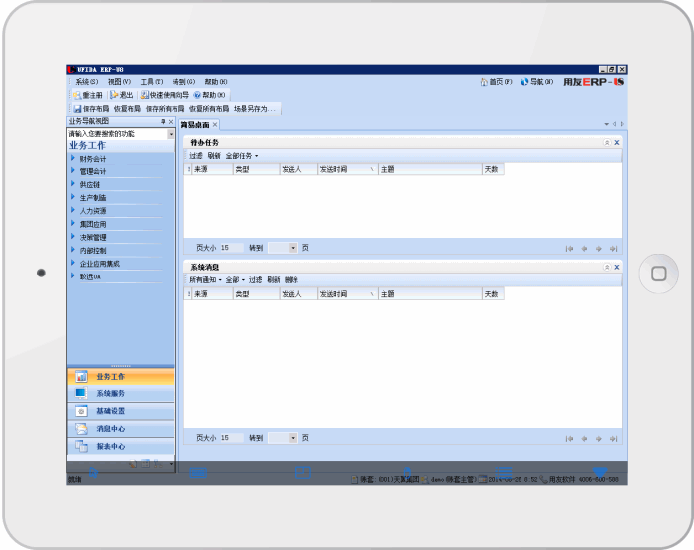Click 删除 in the 系统消息 toolbar
Image resolution: width=694 pixels, height=550 pixels.
pos(291,280)
